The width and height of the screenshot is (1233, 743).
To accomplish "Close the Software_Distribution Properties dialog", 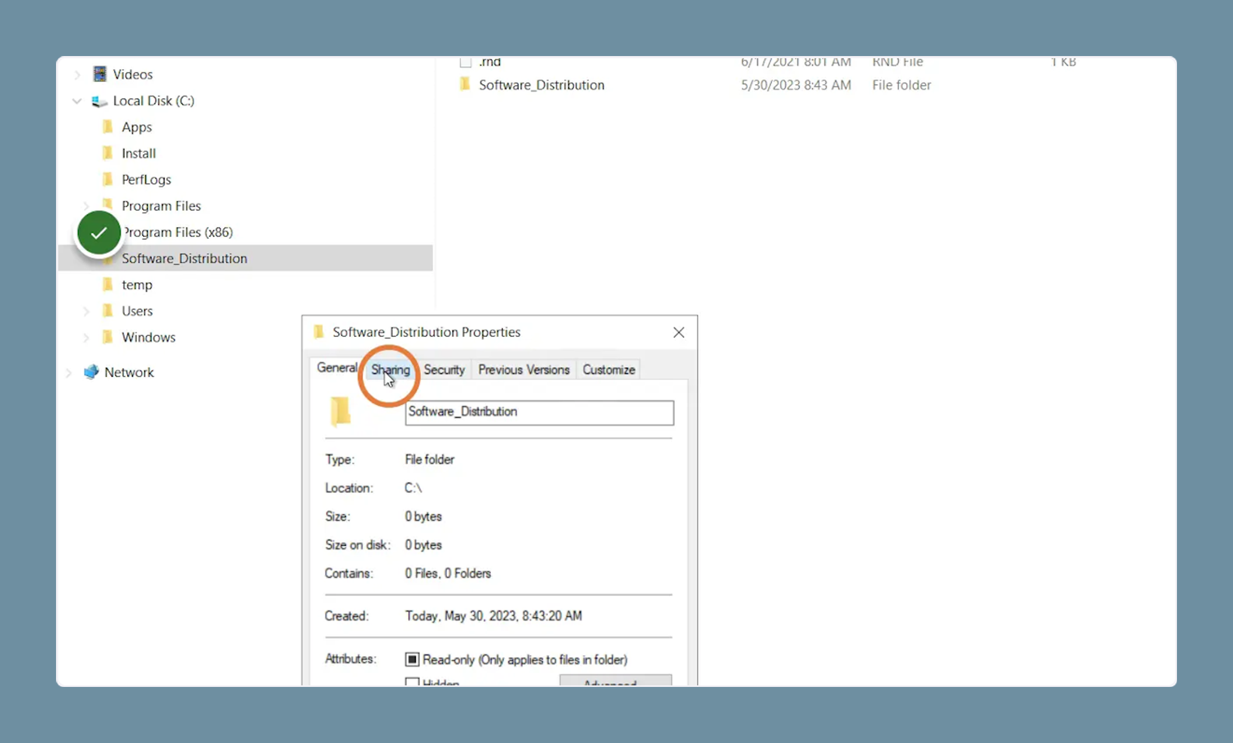I will [x=679, y=333].
